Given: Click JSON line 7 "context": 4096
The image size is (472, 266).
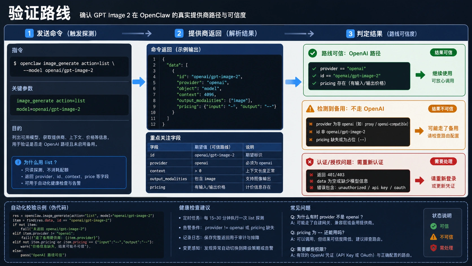Looking at the screenshot, I should click(x=196, y=94).
